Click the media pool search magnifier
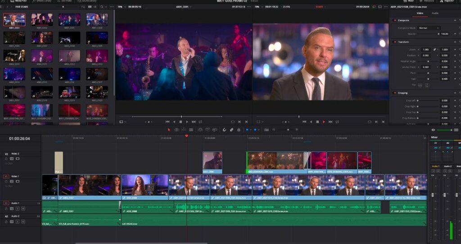 click(x=102, y=7)
